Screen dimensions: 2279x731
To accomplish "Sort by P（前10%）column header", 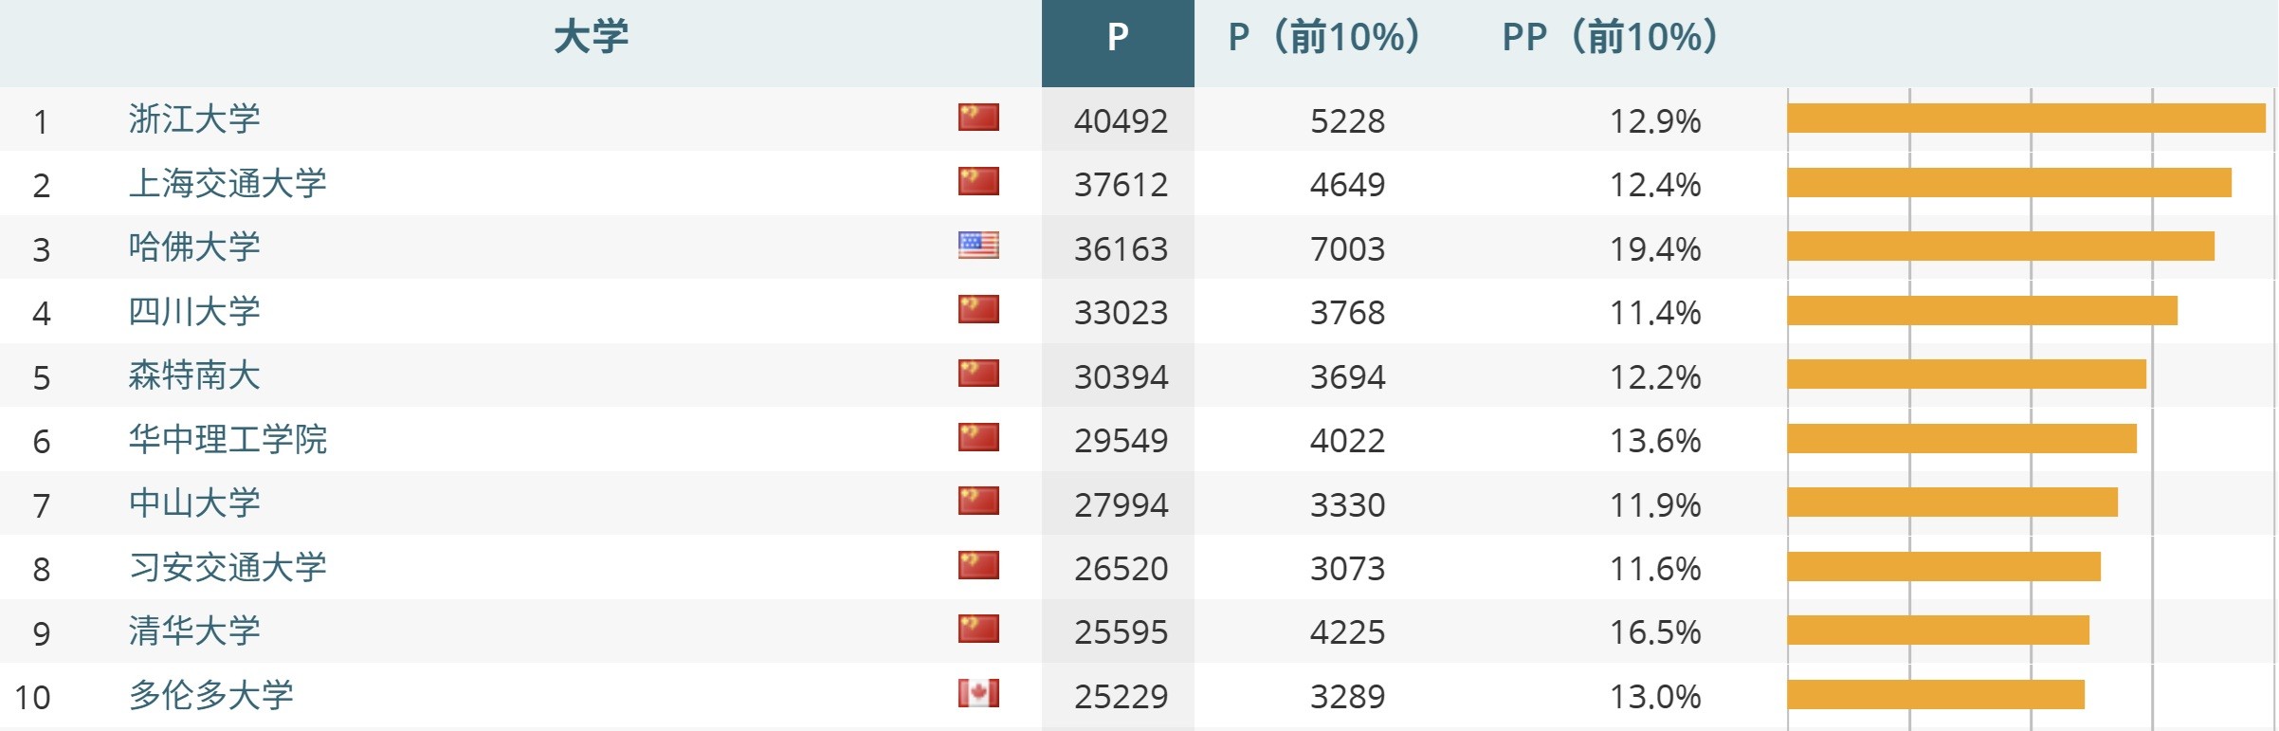I will point(1324,38).
